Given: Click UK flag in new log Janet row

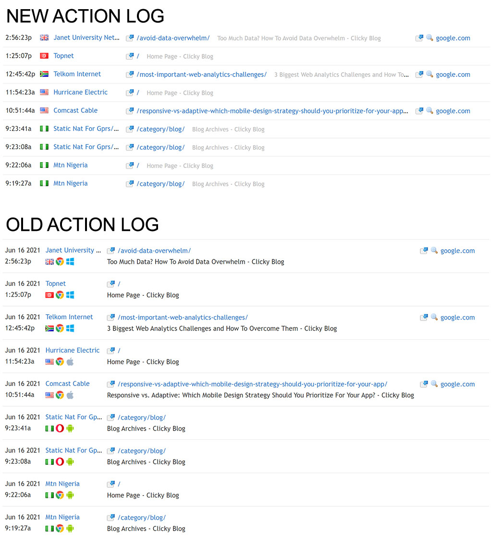Looking at the screenshot, I should (x=44, y=38).
